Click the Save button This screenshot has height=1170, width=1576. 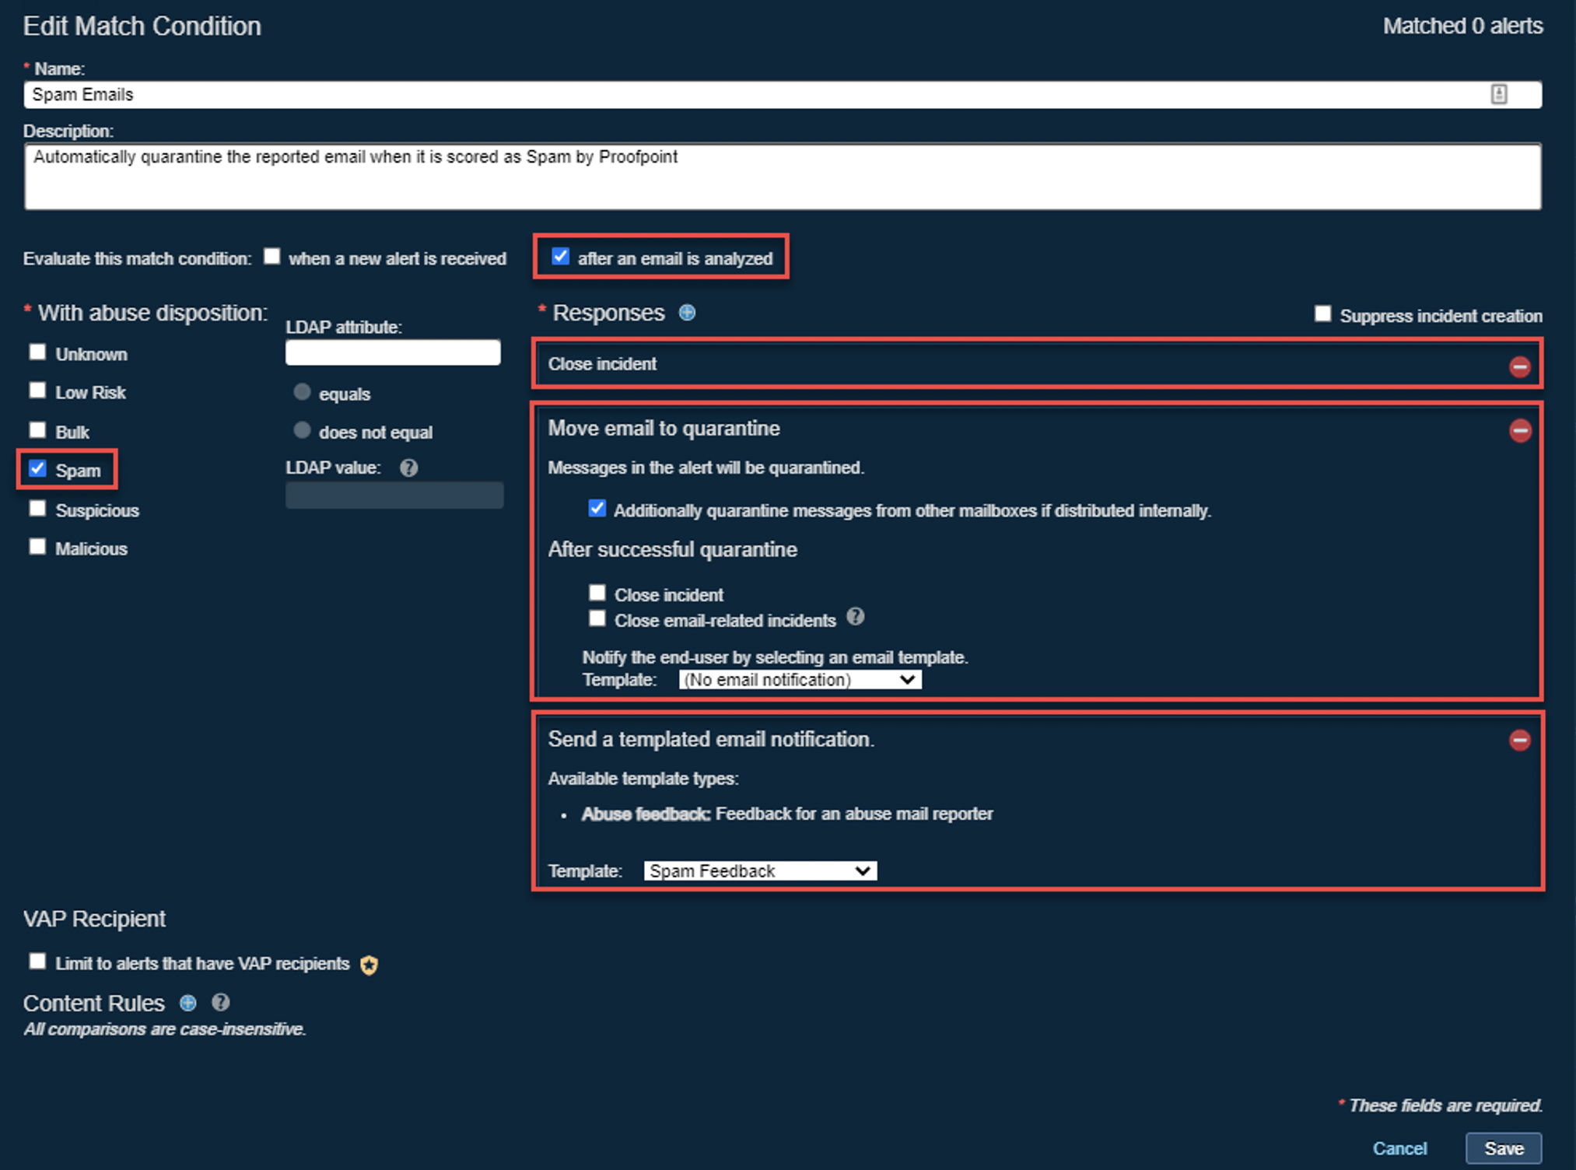1503,1148
